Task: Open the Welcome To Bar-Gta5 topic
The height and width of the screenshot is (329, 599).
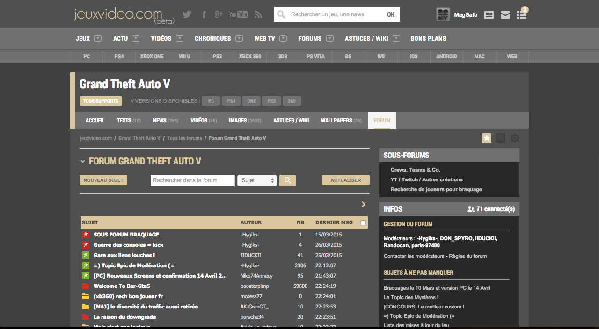Action: coord(122,286)
